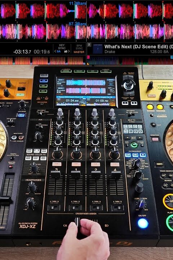Select the USB 1 source button
Viewport: 173px width, 260px height.
pos(43,86)
